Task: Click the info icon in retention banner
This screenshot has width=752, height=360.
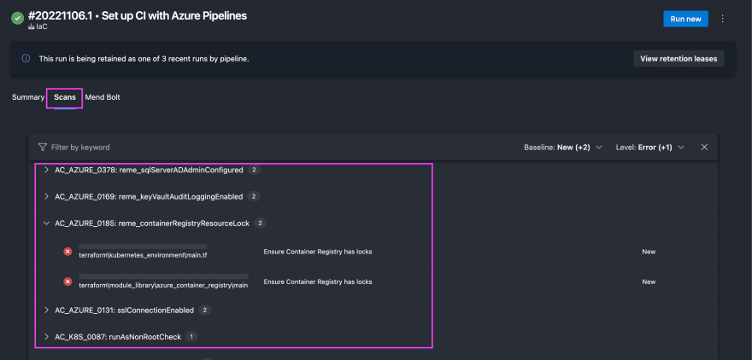Action: click(26, 58)
